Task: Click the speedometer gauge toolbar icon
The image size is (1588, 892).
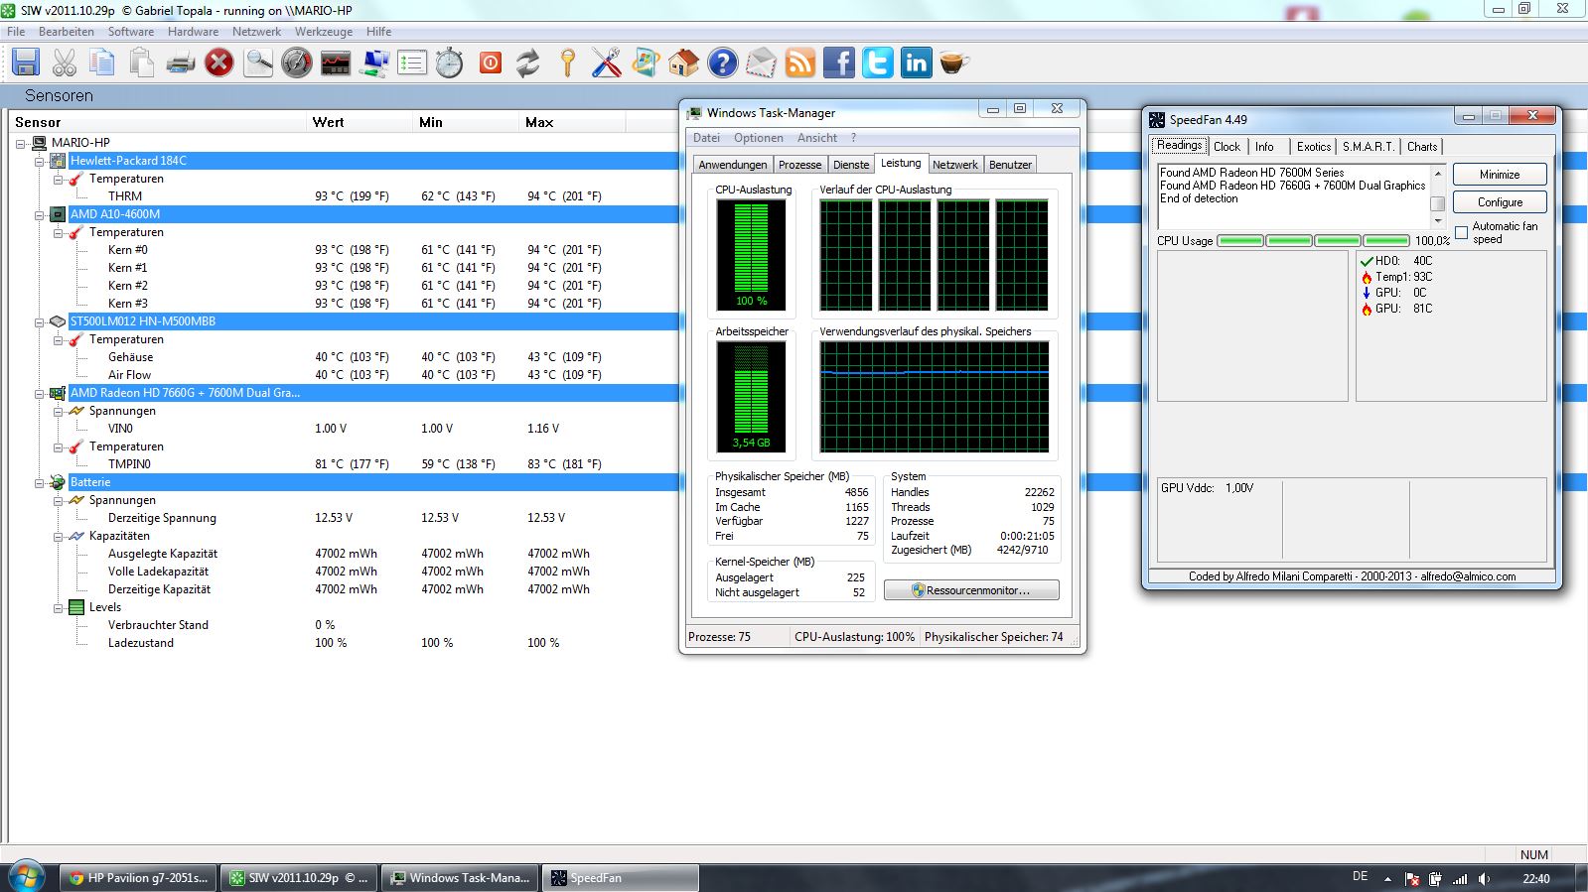Action: (x=297, y=63)
